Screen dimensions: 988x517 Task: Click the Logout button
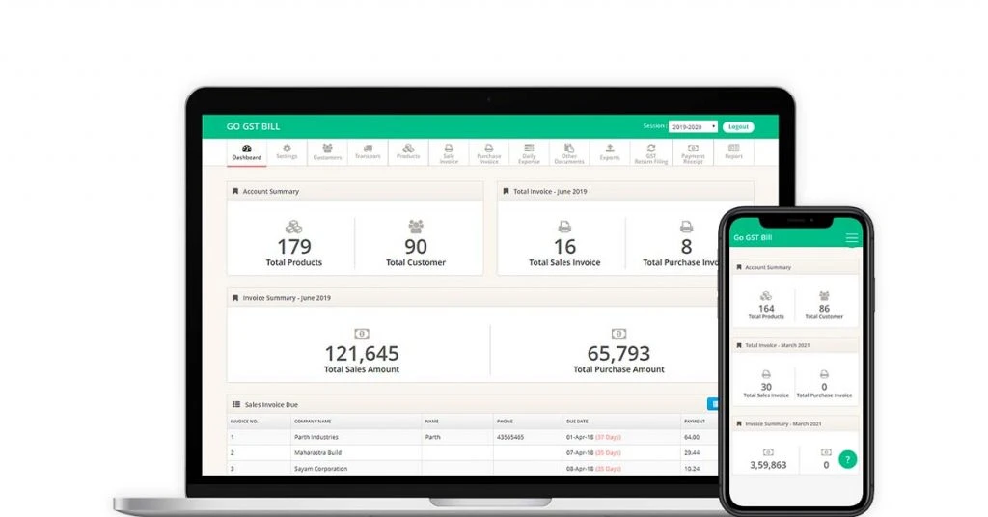pyautogui.click(x=738, y=126)
